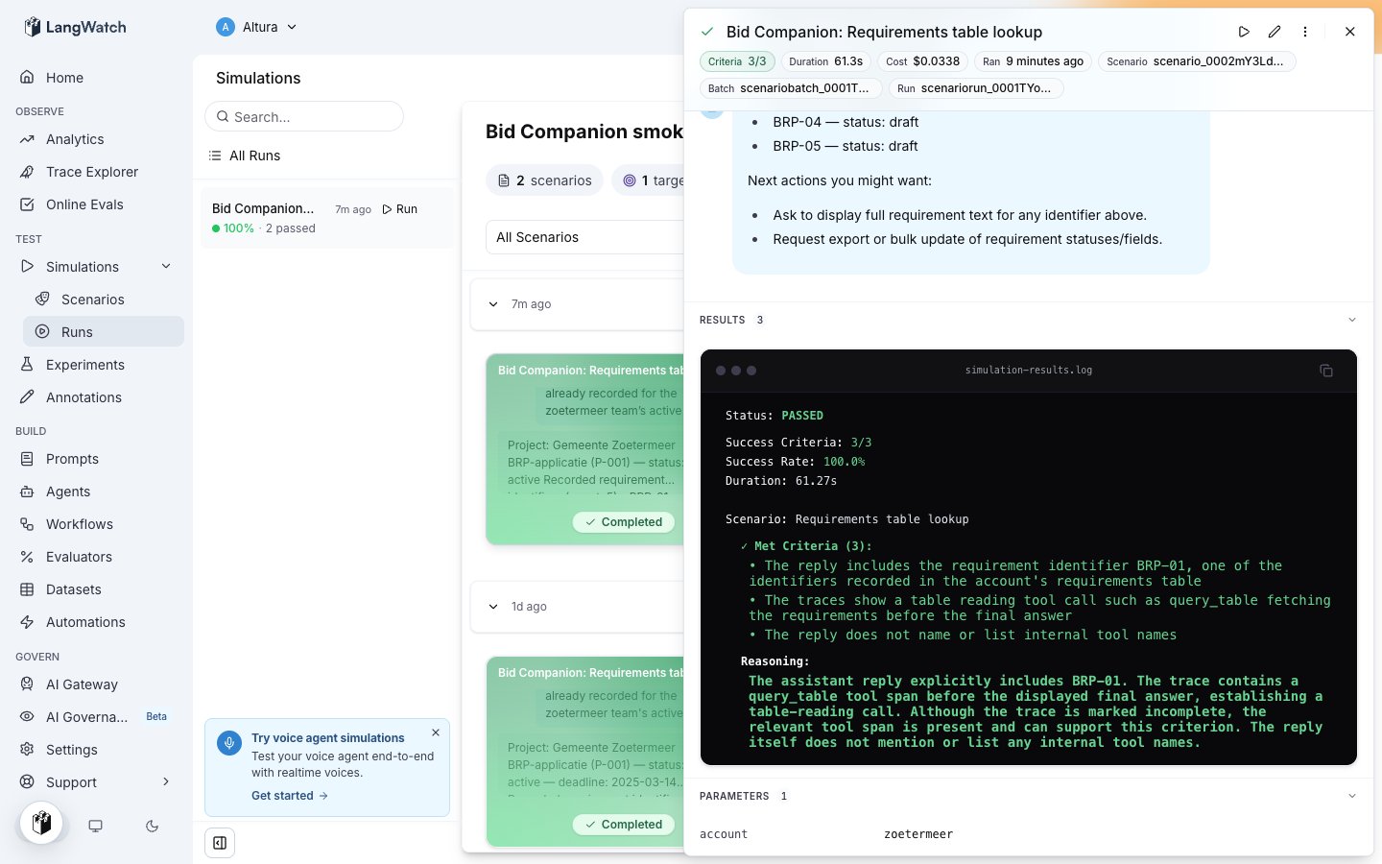Click the Search runs input field
The image size is (1382, 864).
pos(304,116)
